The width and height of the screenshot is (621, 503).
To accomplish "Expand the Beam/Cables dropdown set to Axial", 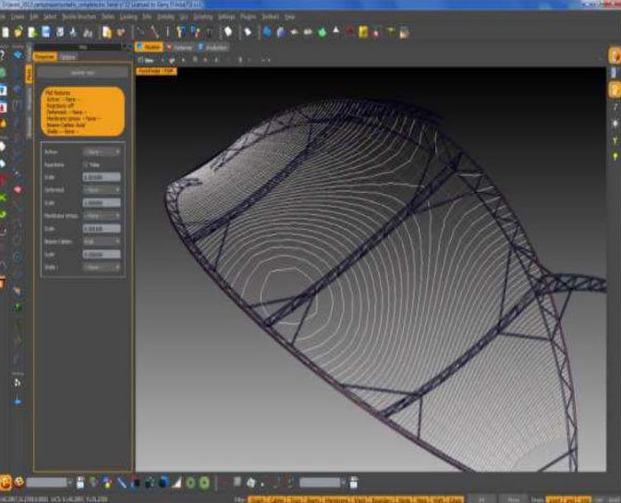I will pyautogui.click(x=102, y=241).
